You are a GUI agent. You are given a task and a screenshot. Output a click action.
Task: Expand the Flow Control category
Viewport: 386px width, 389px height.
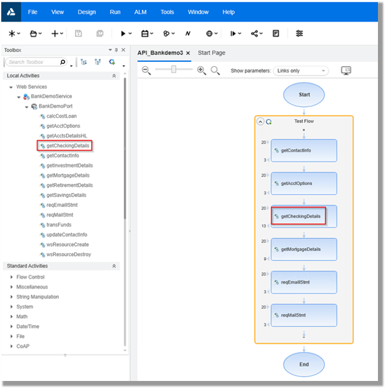11,277
